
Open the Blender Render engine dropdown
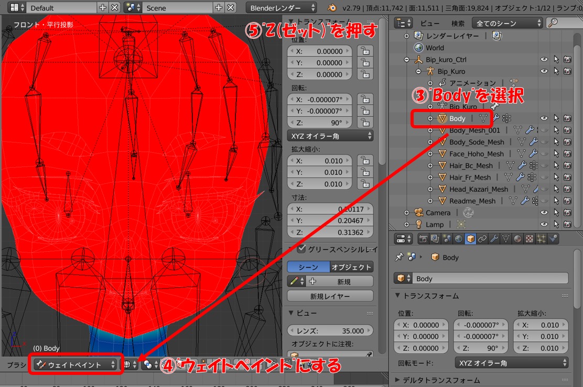[281, 8]
